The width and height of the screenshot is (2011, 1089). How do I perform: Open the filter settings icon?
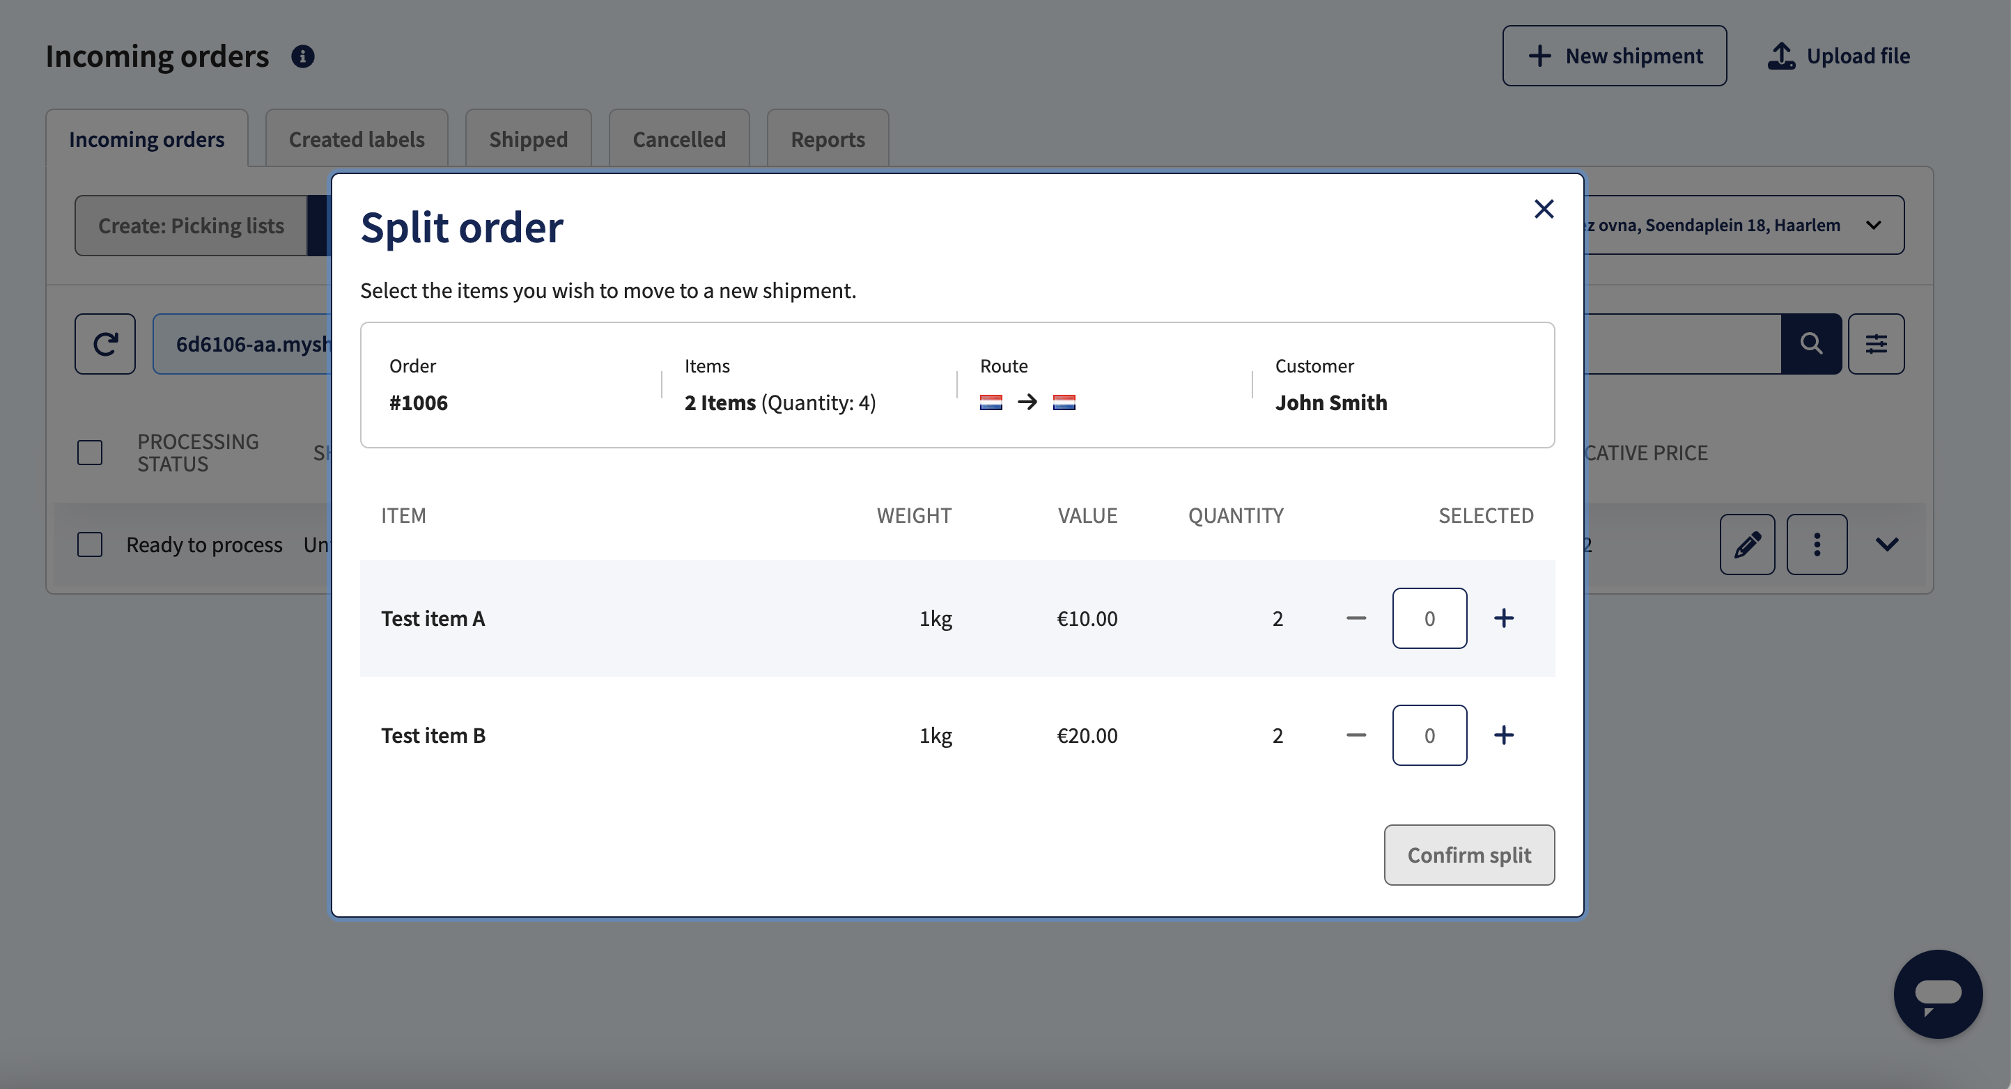click(x=1876, y=344)
